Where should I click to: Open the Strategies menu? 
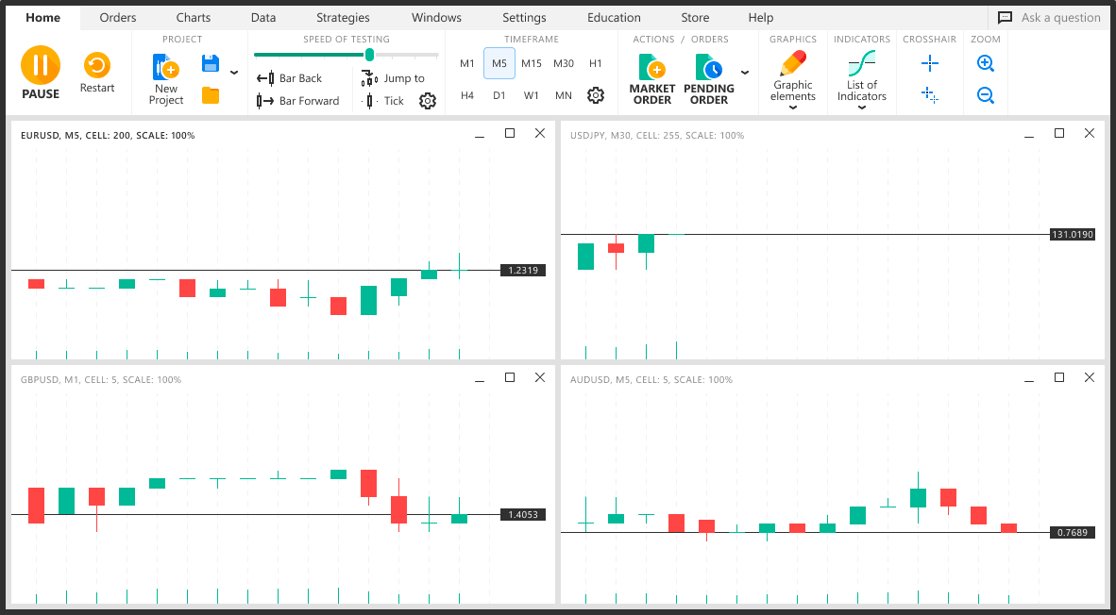[342, 17]
